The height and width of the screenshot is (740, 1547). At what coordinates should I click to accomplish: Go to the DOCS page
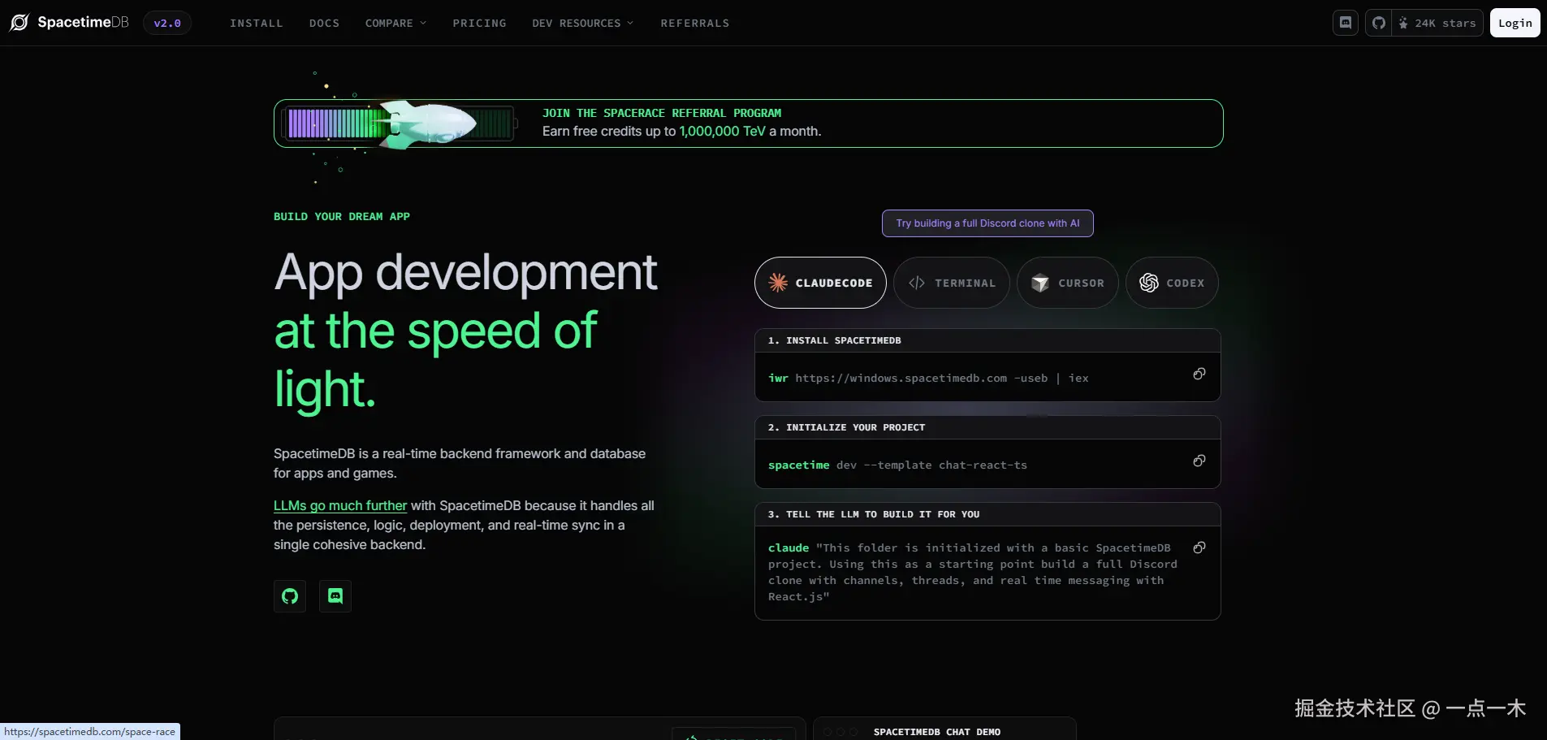click(325, 23)
